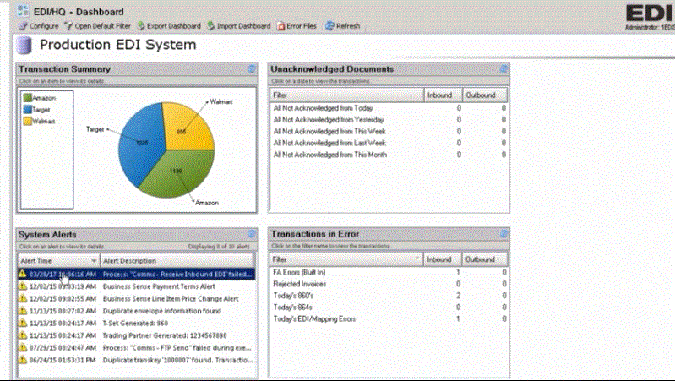This screenshot has width=675, height=381.
Task: Open Error Files from toolbar
Action: (297, 26)
